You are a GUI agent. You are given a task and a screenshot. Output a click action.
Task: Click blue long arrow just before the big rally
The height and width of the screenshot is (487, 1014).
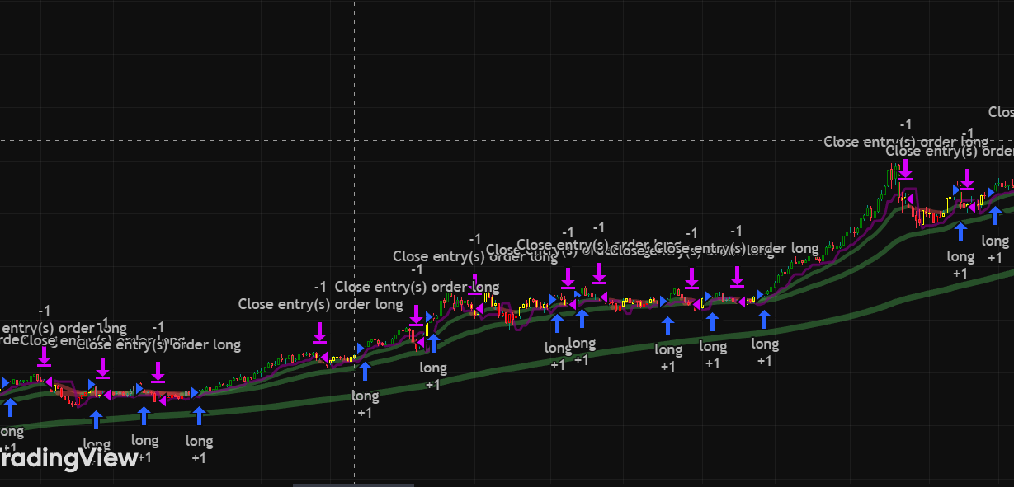pos(764,319)
